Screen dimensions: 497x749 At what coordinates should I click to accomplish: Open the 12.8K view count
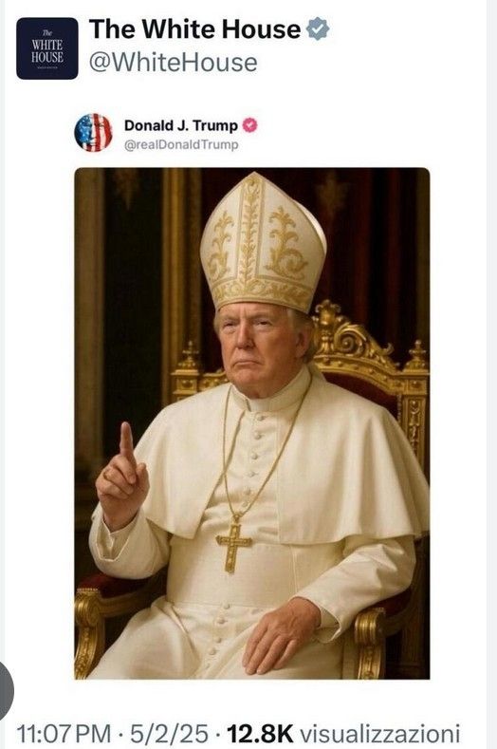click(x=260, y=734)
